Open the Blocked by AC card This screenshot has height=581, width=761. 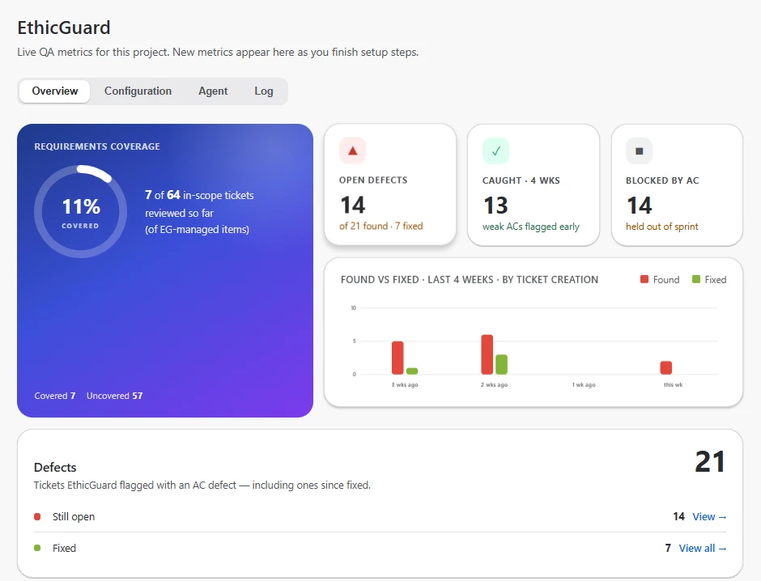click(x=677, y=184)
